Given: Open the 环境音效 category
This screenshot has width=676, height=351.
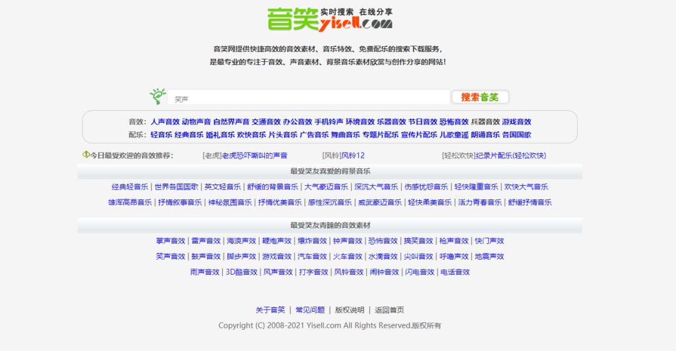Looking at the screenshot, I should point(361,121).
